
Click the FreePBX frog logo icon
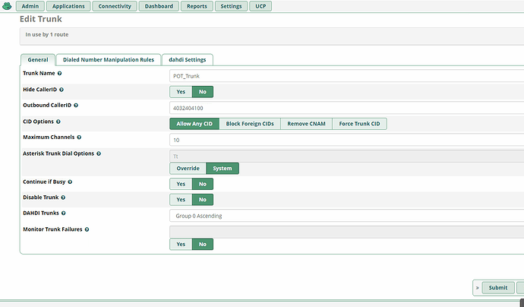7,5
